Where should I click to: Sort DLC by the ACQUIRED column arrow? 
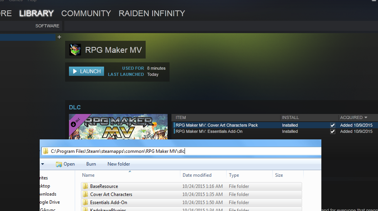[366, 117]
